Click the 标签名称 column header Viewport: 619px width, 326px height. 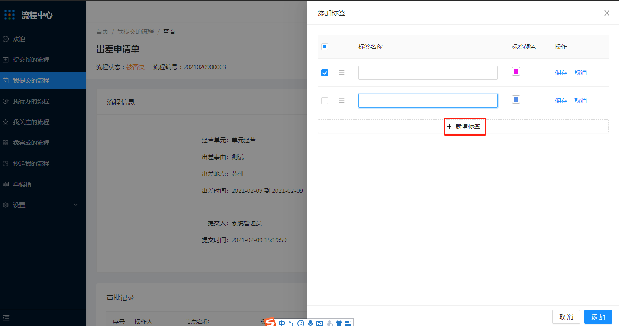(x=371, y=47)
